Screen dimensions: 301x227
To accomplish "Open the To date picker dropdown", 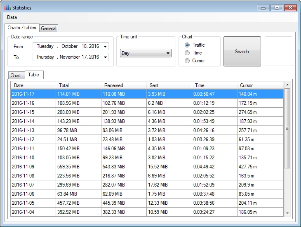I will 105,57.
